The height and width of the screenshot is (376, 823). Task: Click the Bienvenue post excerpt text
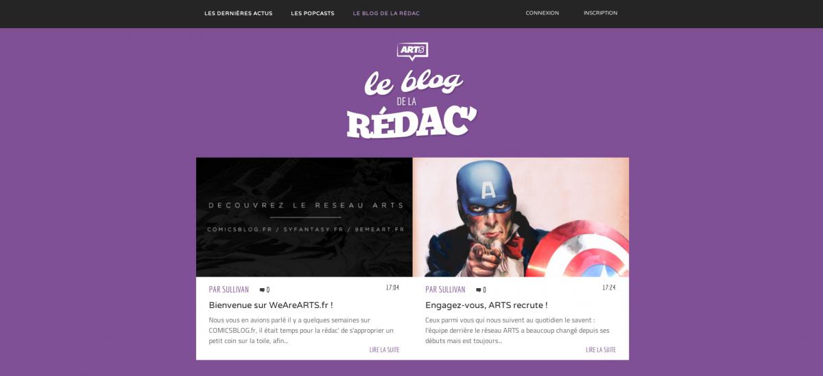pos(302,330)
